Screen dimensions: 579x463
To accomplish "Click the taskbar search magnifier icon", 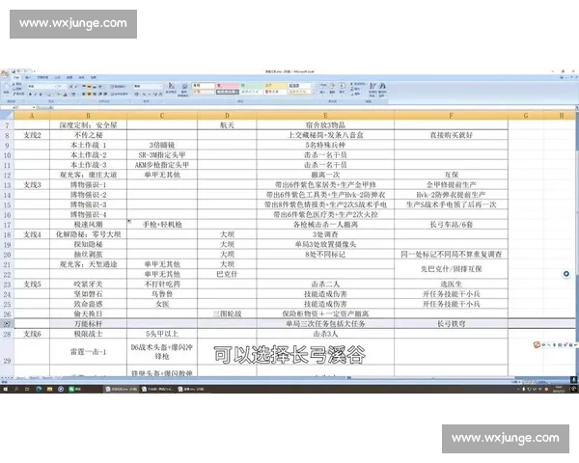I will [x=16, y=389].
